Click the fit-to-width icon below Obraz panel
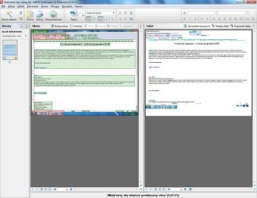 pos(46,189)
